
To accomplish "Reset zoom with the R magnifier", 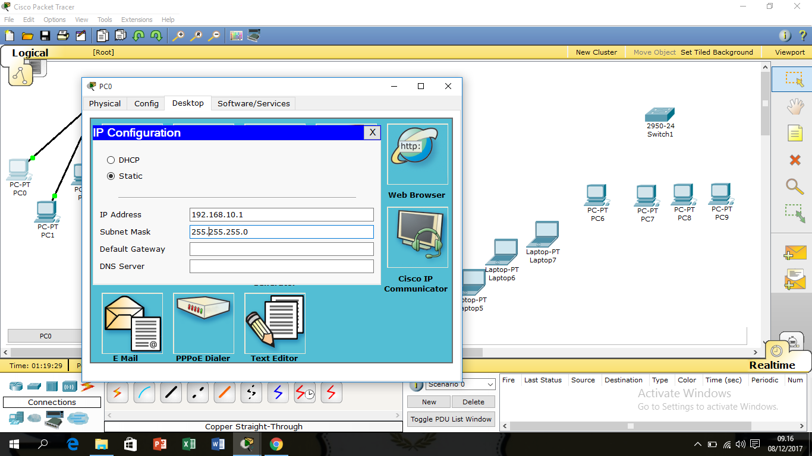I will tap(196, 36).
